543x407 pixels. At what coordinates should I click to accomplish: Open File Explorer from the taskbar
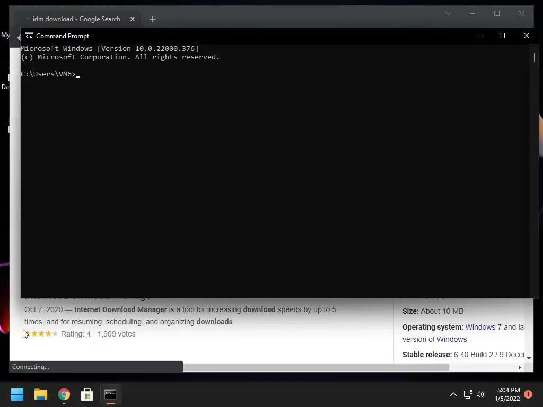click(40, 394)
